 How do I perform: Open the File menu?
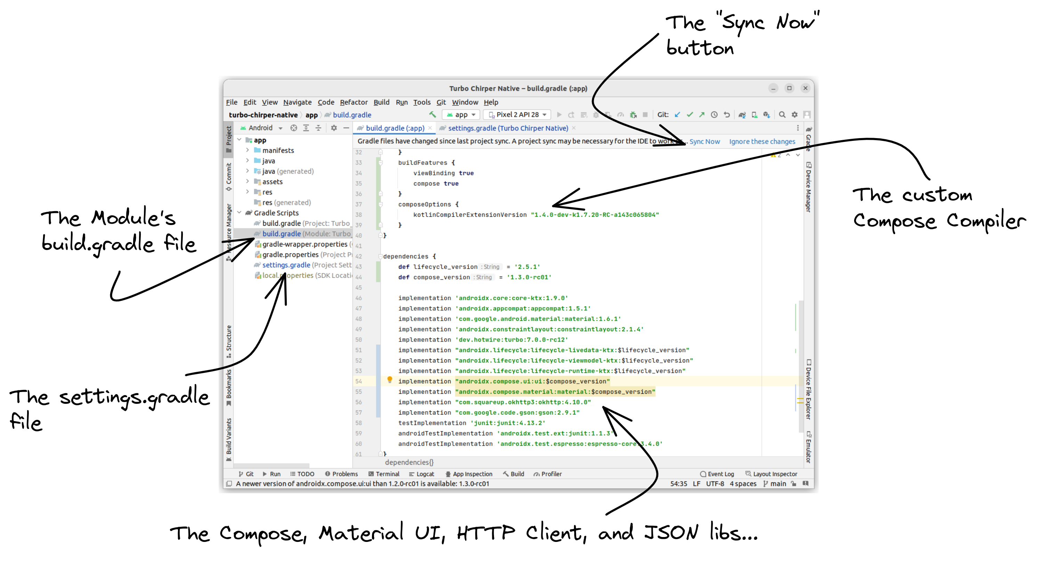[x=232, y=102]
